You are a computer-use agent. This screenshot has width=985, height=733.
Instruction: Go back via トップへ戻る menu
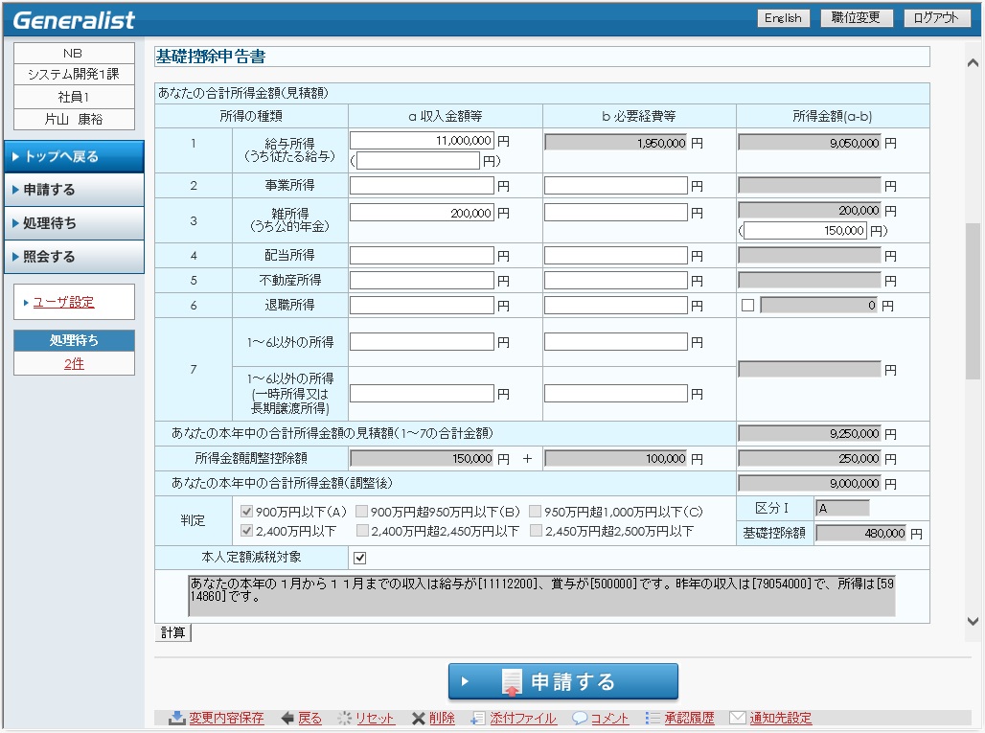point(74,156)
